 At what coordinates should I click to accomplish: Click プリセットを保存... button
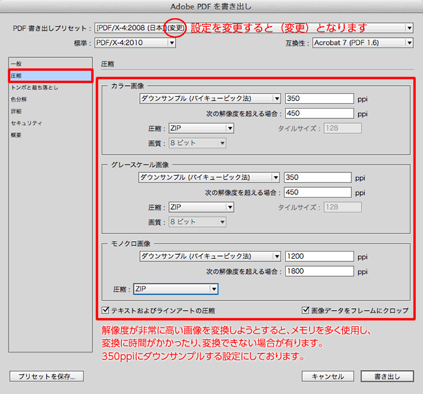click(47, 376)
